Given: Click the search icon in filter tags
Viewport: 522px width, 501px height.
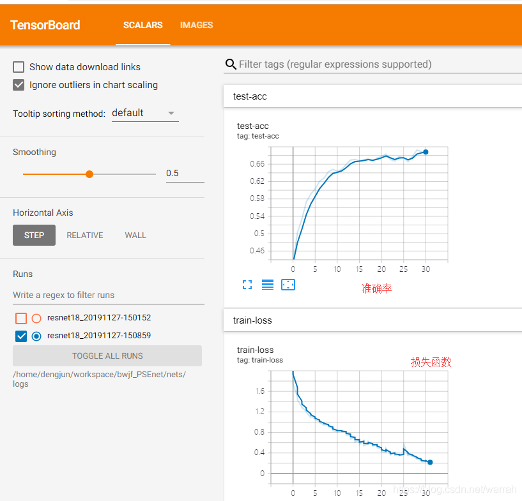Looking at the screenshot, I should [x=231, y=64].
